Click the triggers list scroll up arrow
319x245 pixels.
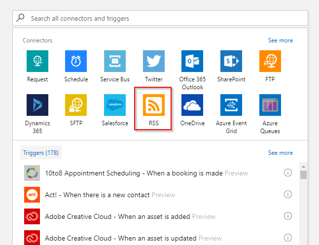303,167
